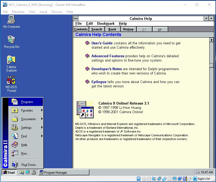The height and width of the screenshot is (182, 216).
Task: Choose Run... from the Start menu
Action: click(x=26, y=154)
